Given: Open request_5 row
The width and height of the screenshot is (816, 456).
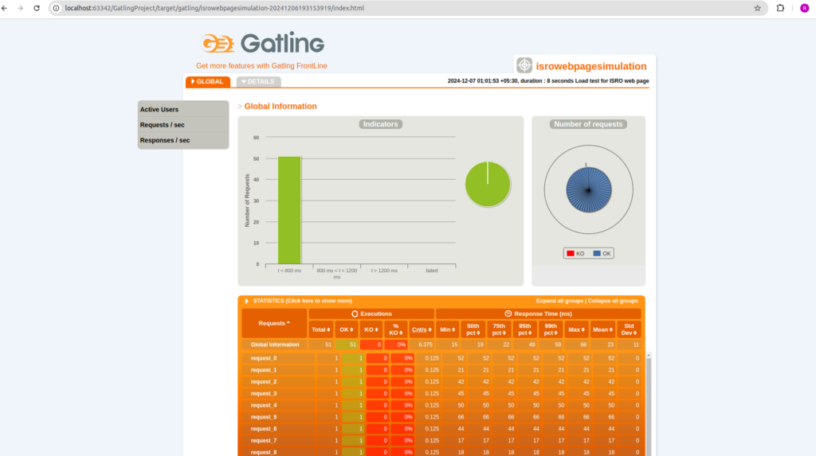Looking at the screenshot, I should (x=441, y=417).
